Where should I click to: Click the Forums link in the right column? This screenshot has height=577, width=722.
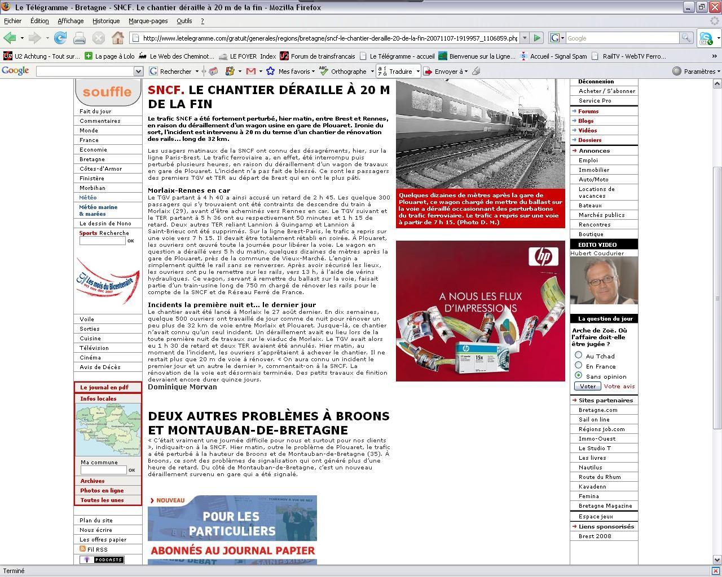click(588, 111)
